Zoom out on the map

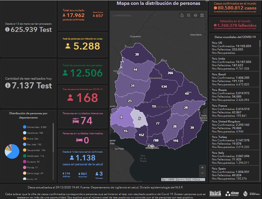tap(202, 173)
